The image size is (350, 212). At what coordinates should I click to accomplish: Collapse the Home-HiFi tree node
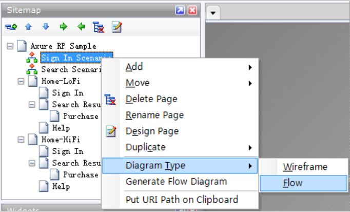pos(21,139)
